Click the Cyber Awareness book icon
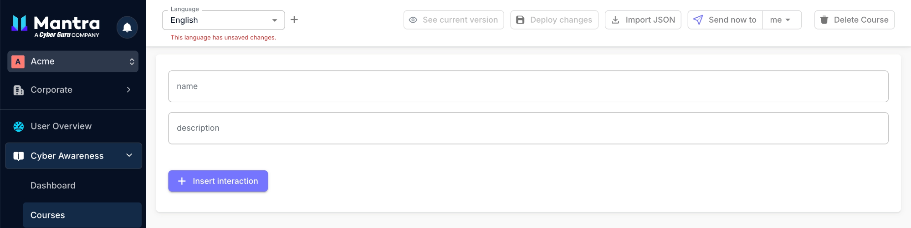This screenshot has height=228, width=911. point(19,156)
